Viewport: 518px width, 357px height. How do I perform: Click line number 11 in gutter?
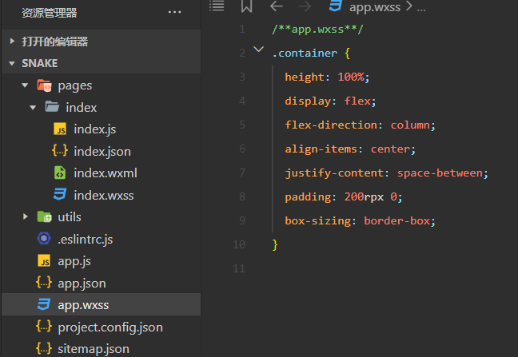239,268
